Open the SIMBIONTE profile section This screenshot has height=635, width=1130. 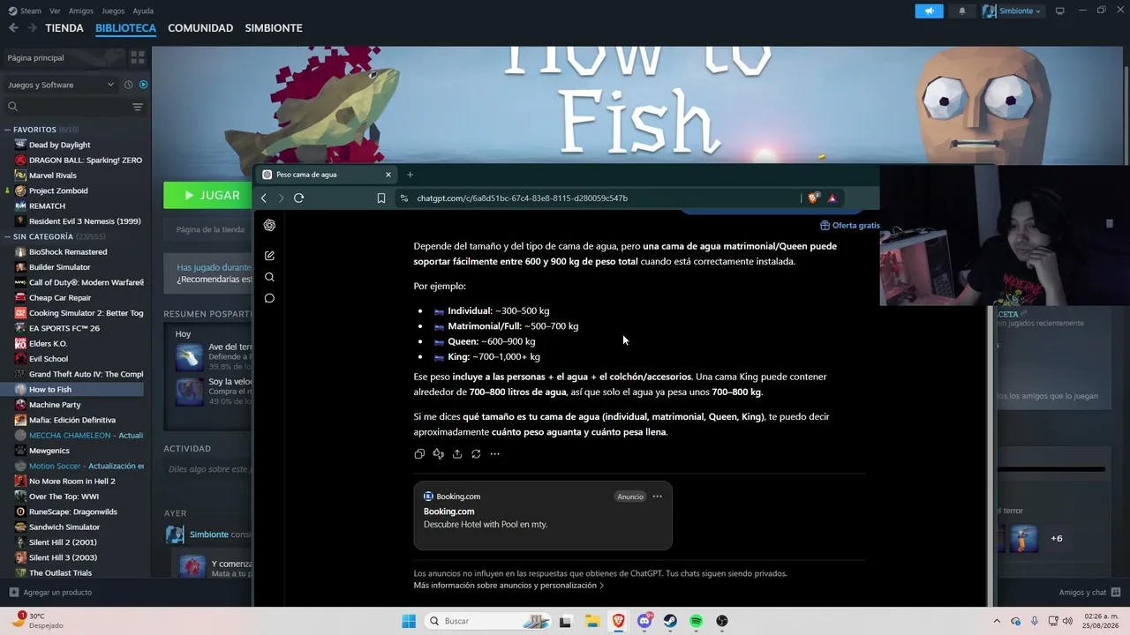[274, 28]
